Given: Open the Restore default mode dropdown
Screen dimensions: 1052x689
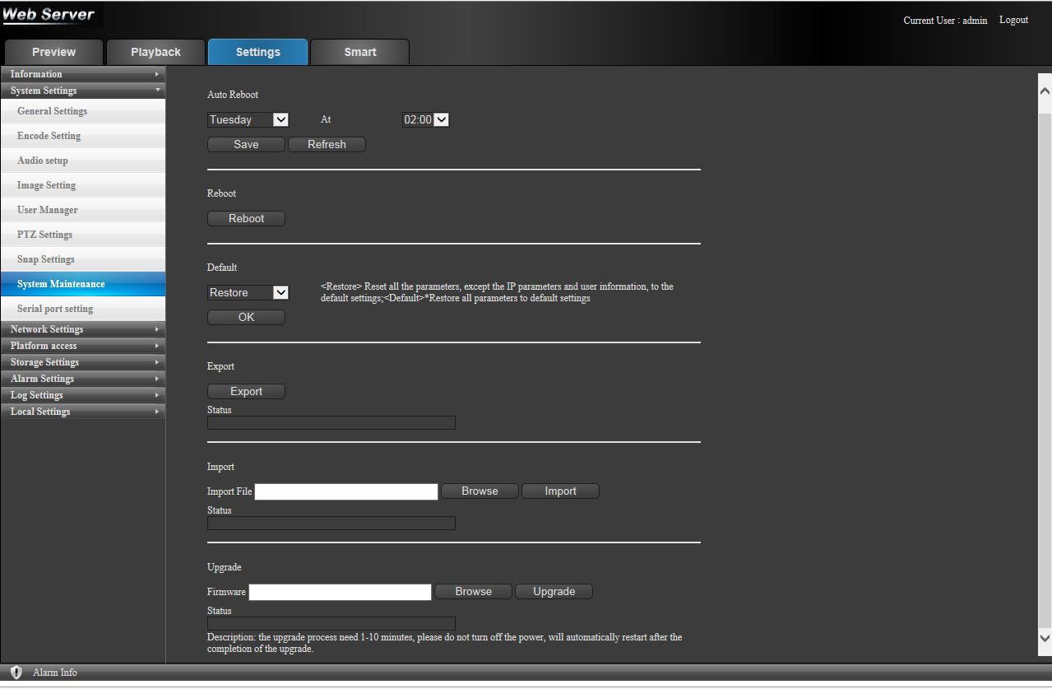Looking at the screenshot, I should click(x=248, y=293).
